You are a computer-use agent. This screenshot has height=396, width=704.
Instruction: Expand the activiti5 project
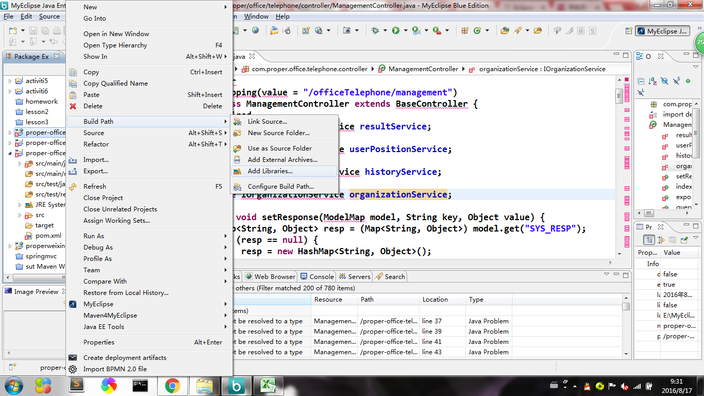[x=10, y=81]
